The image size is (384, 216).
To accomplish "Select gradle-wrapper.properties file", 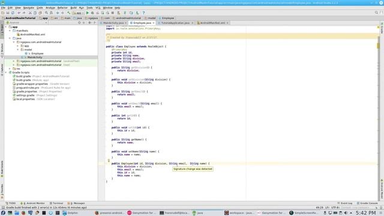I will [x=32, y=84].
